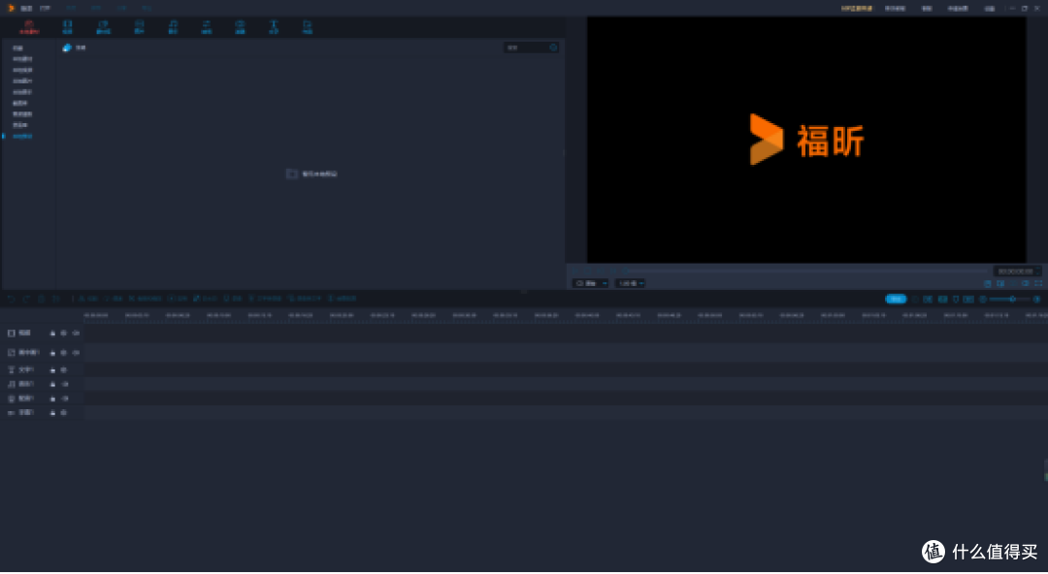Hide the picture-in-picture track via eye icon
The image size is (1048, 574).
click(63, 352)
